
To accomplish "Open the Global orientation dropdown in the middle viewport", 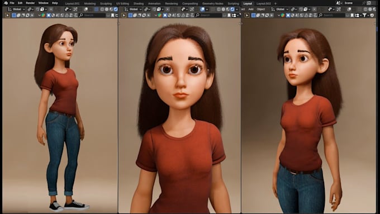I will (133, 9).
